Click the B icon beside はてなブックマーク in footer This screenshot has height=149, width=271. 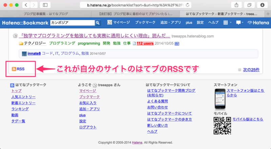coord(12,85)
